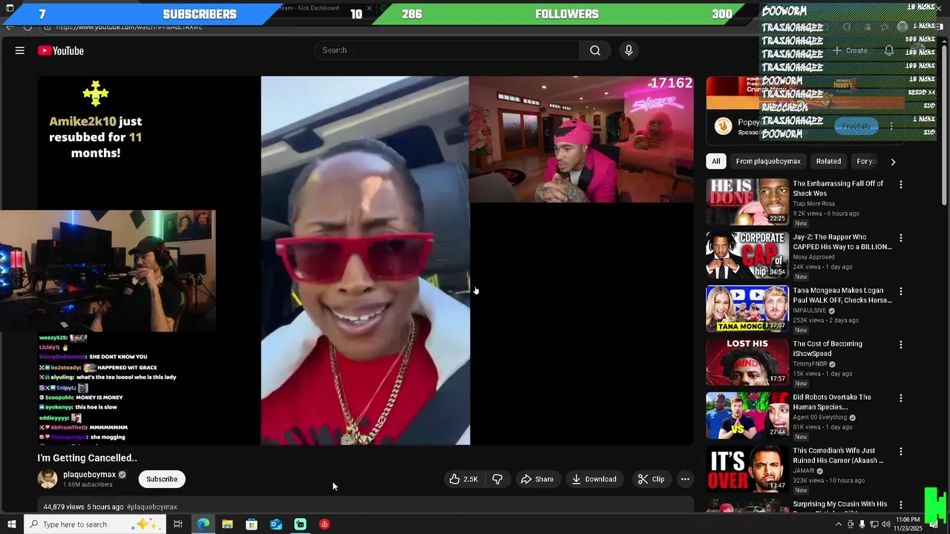
Task: Open more actions ellipsis below the video
Action: 685,479
